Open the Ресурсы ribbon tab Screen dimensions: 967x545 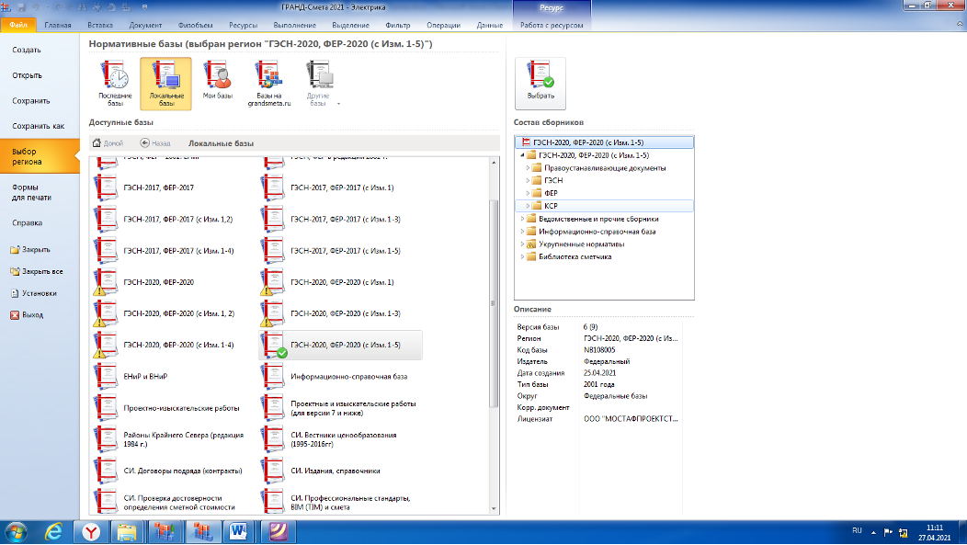pos(243,26)
